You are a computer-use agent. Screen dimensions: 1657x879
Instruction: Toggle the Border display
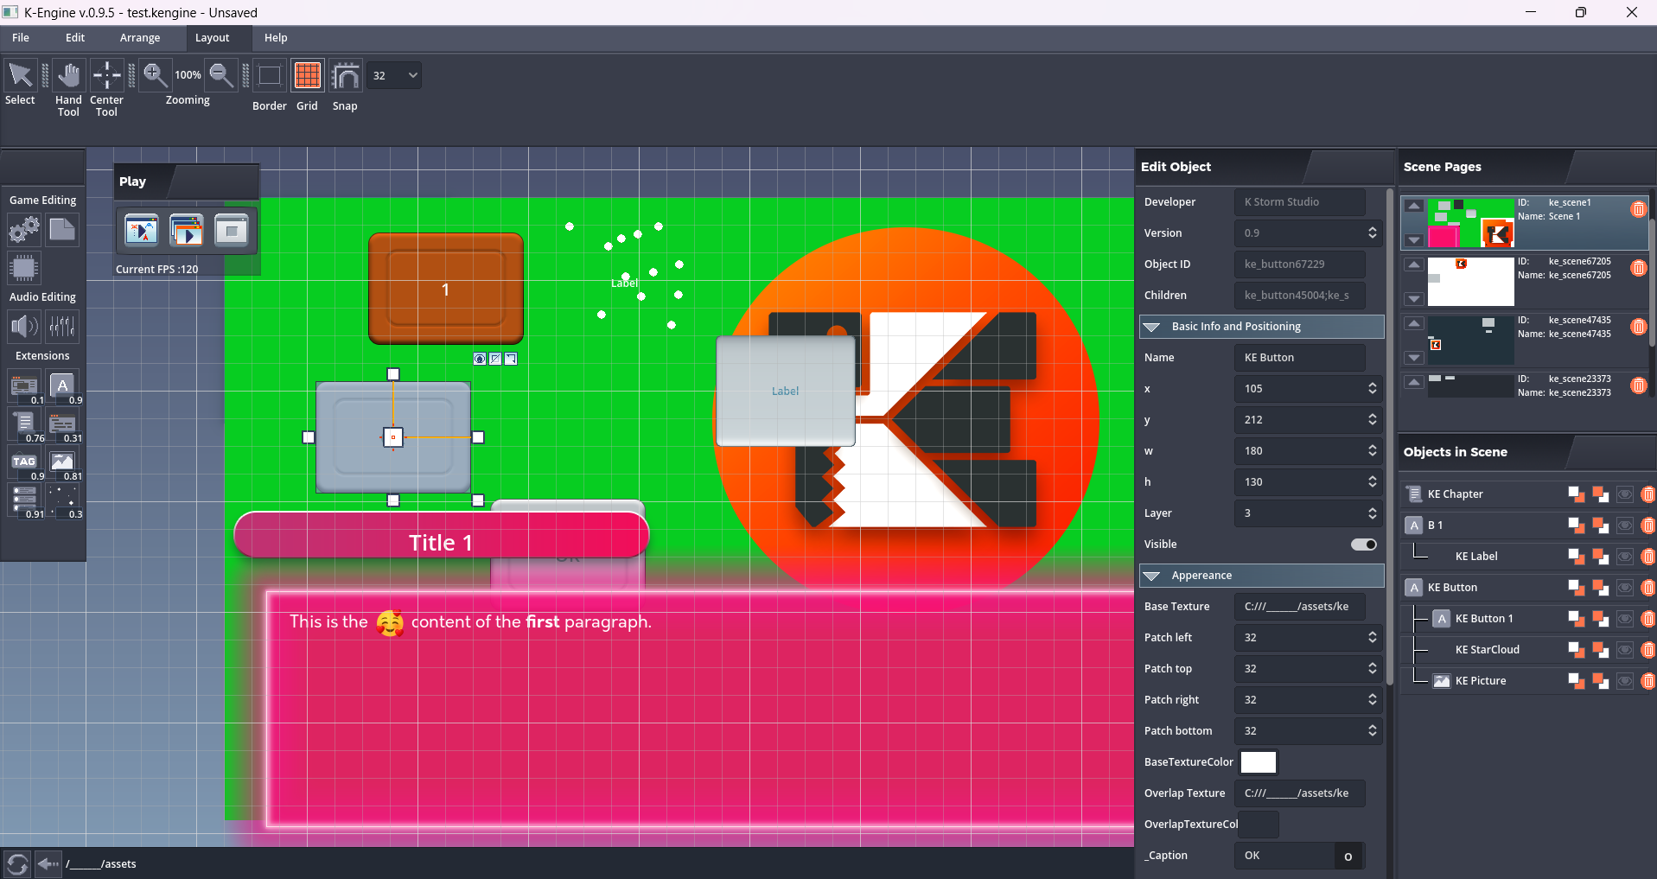click(x=270, y=75)
